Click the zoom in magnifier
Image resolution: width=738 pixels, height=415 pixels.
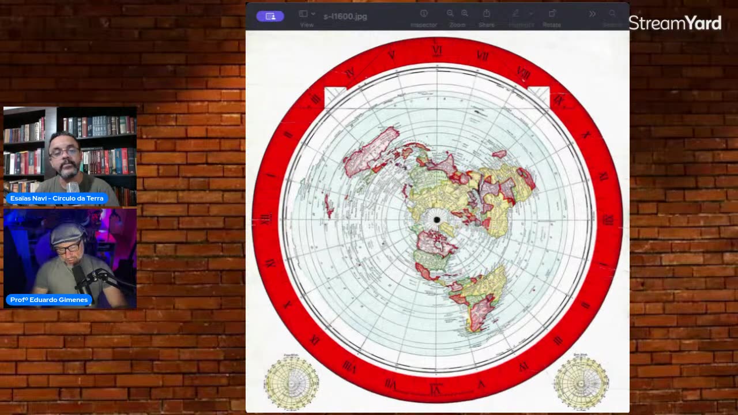click(464, 13)
